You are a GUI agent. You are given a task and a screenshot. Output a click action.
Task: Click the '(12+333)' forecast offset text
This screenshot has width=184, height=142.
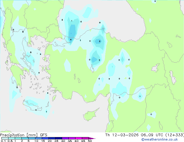(x=175, y=135)
